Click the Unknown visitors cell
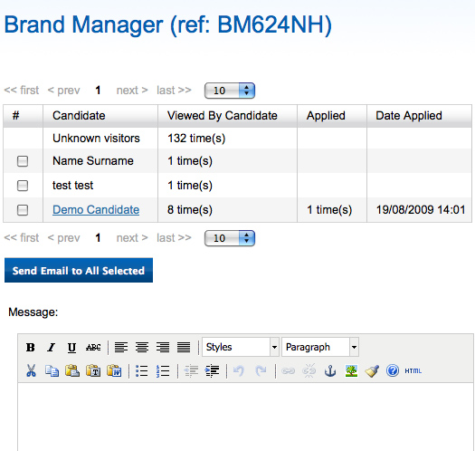The width and height of the screenshot is (475, 451). click(x=100, y=139)
